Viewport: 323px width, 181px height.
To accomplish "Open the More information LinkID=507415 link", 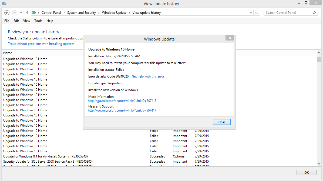I will coord(122,101).
